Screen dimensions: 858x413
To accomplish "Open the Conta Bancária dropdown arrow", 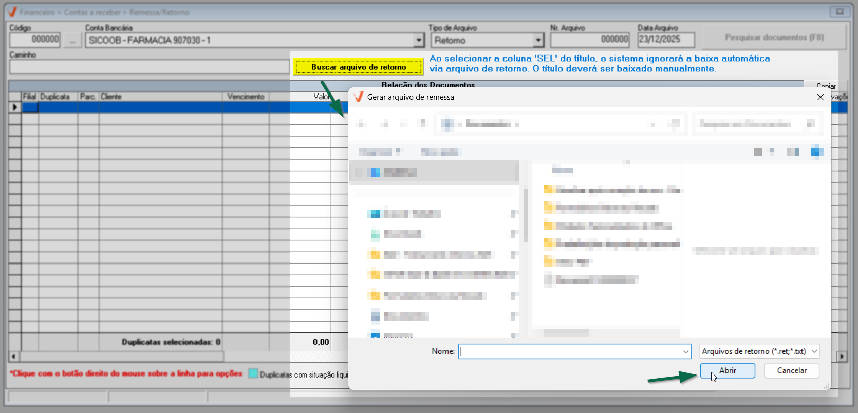I will click(x=419, y=40).
